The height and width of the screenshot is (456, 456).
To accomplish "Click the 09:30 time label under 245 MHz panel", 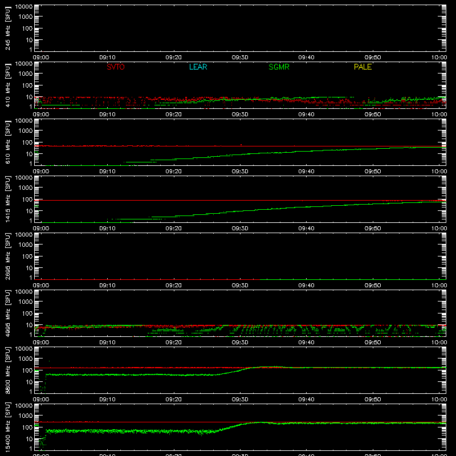I will [240, 58].
